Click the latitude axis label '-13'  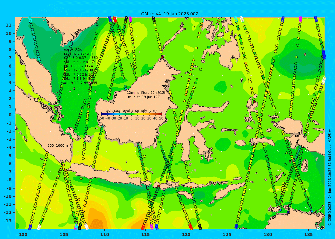tap(8, 221)
